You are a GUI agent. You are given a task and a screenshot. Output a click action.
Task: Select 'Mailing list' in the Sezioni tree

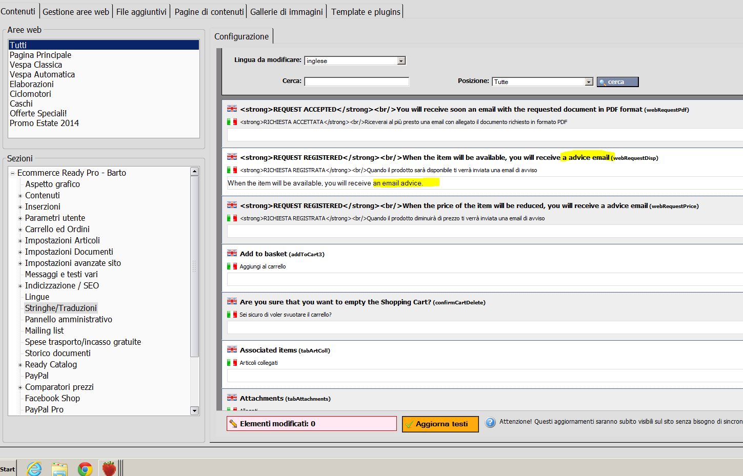point(45,330)
